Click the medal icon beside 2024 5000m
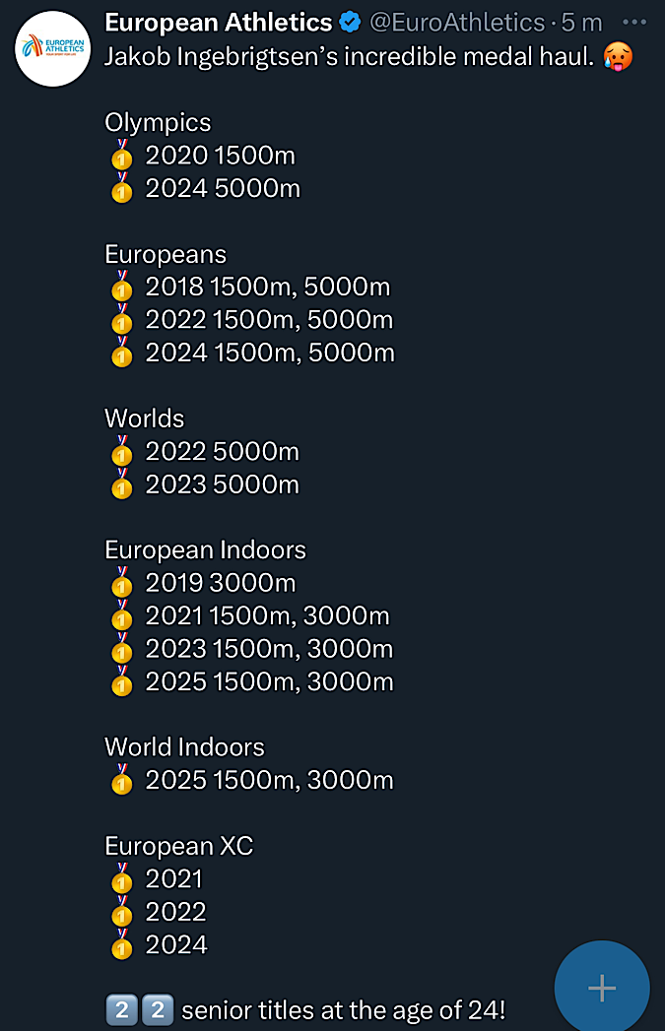665x1031 pixels. click(122, 188)
